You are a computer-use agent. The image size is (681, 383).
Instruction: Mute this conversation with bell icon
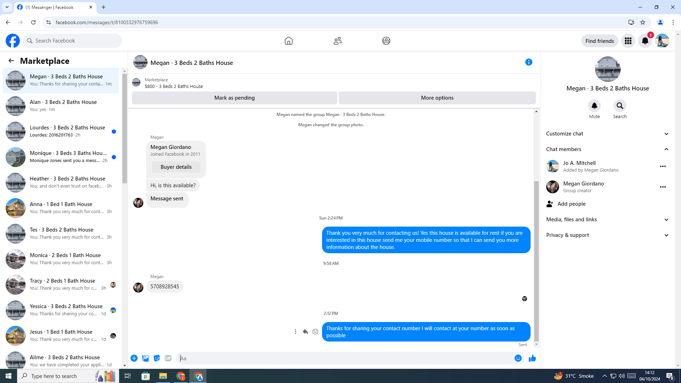(x=594, y=106)
